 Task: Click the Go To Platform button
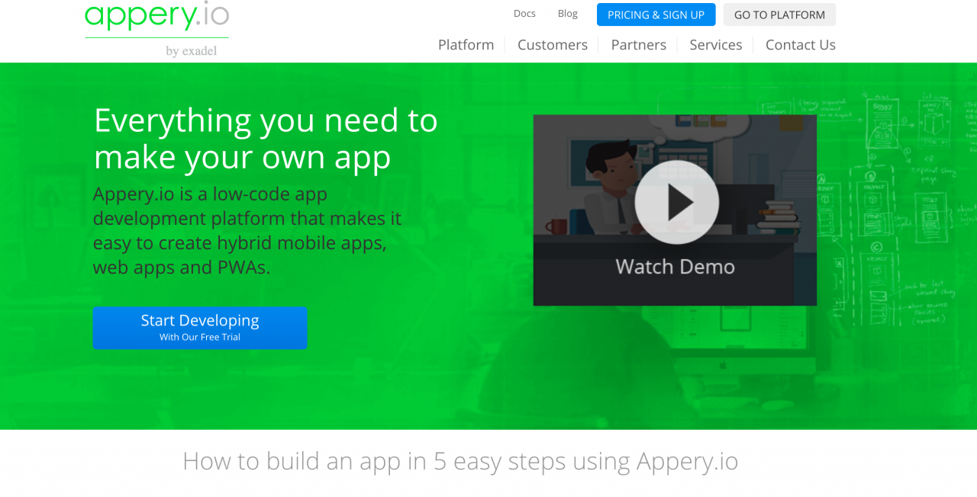coord(779,14)
